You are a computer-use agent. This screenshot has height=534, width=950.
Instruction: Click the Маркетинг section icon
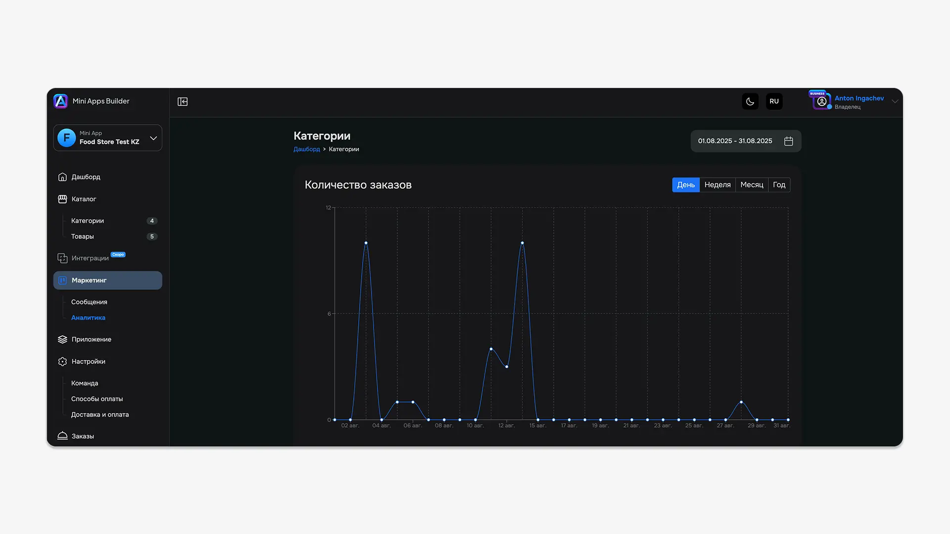[62, 280]
